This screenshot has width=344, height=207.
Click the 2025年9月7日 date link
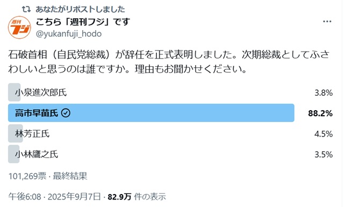[x=74, y=196]
